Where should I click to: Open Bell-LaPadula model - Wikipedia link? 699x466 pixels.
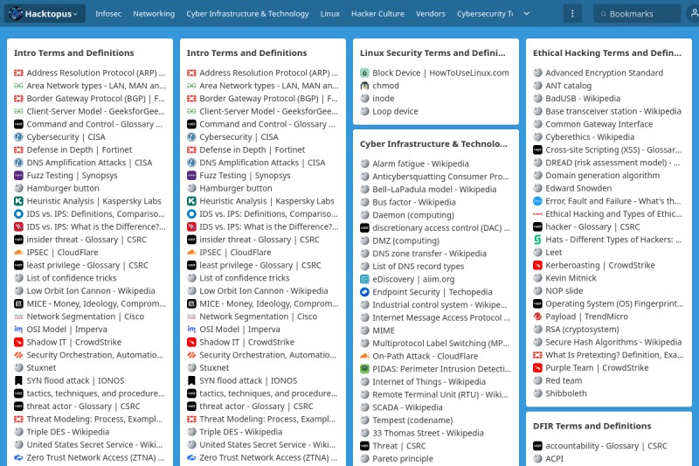point(434,190)
